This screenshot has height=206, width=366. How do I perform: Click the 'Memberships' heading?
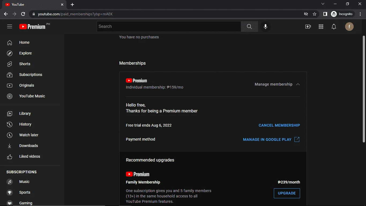tap(132, 63)
